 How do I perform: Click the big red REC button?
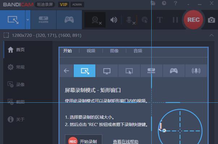(193, 20)
